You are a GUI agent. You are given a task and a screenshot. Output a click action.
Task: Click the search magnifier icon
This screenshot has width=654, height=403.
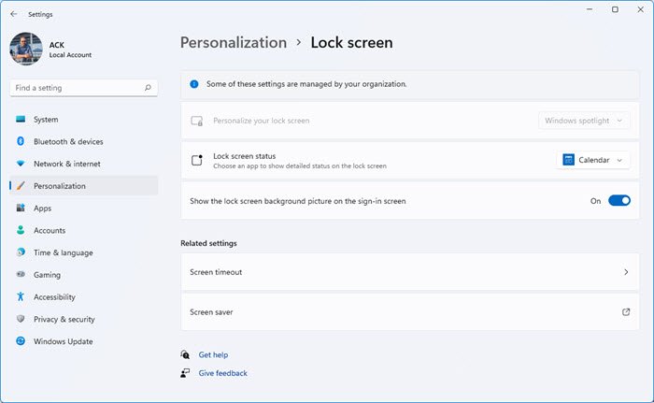(148, 88)
